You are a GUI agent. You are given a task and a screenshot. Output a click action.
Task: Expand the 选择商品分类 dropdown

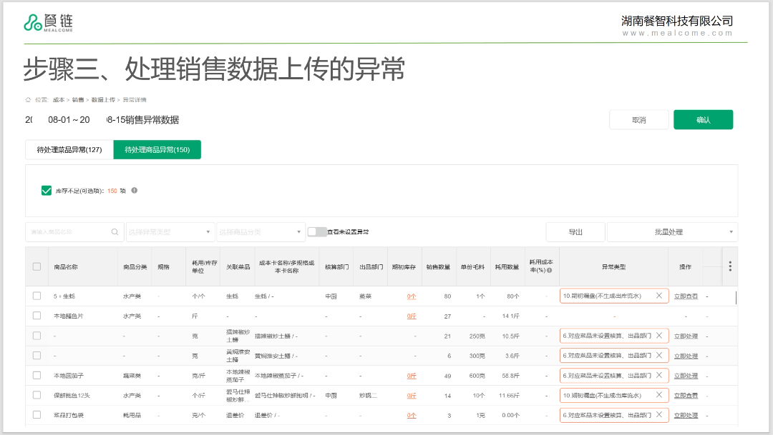[x=261, y=232]
